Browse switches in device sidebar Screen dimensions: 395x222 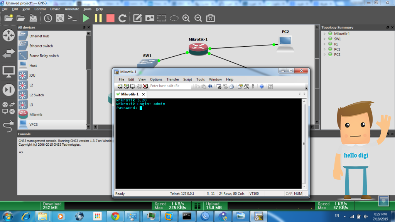8,53
